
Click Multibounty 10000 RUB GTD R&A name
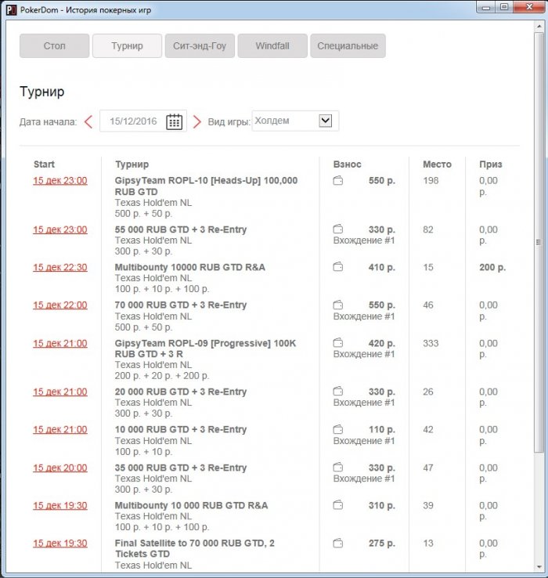tap(189, 267)
